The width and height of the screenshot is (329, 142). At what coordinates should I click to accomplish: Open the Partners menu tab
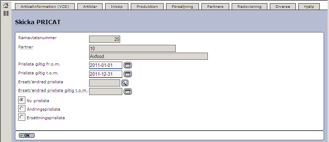(215, 6)
